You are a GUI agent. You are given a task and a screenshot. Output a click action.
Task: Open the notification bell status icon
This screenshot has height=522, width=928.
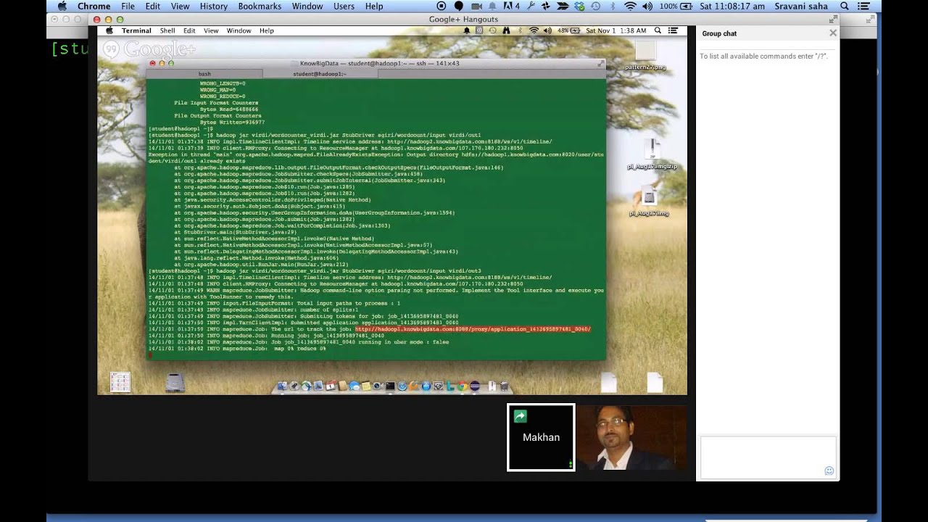494,6
